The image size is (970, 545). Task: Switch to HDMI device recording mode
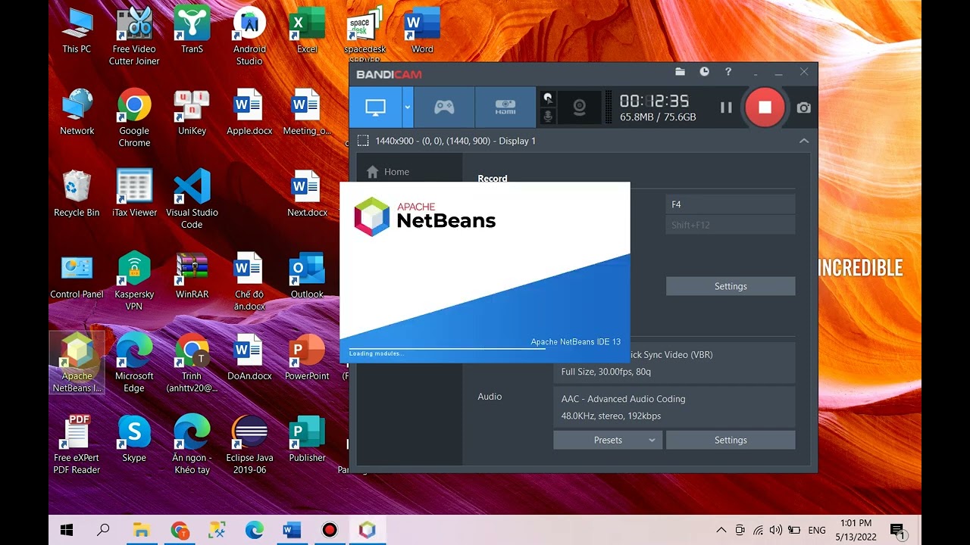tap(505, 107)
